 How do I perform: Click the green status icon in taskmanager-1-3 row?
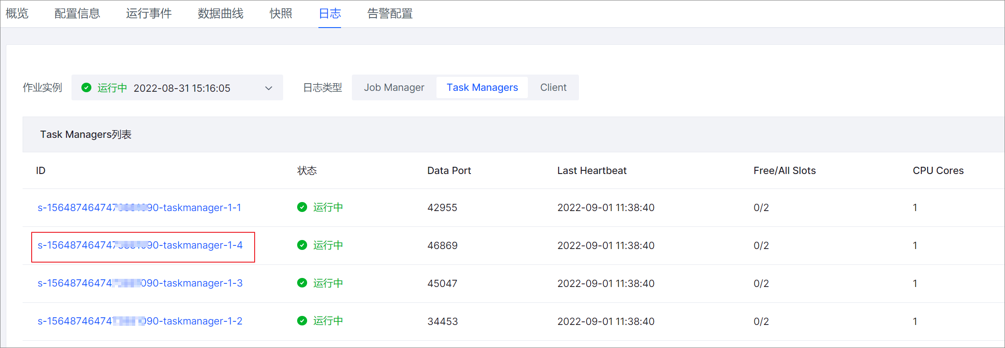[x=302, y=283]
